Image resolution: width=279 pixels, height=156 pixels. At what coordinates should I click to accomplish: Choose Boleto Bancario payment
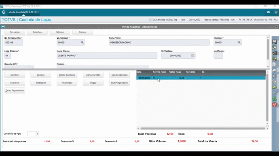[x=67, y=75]
